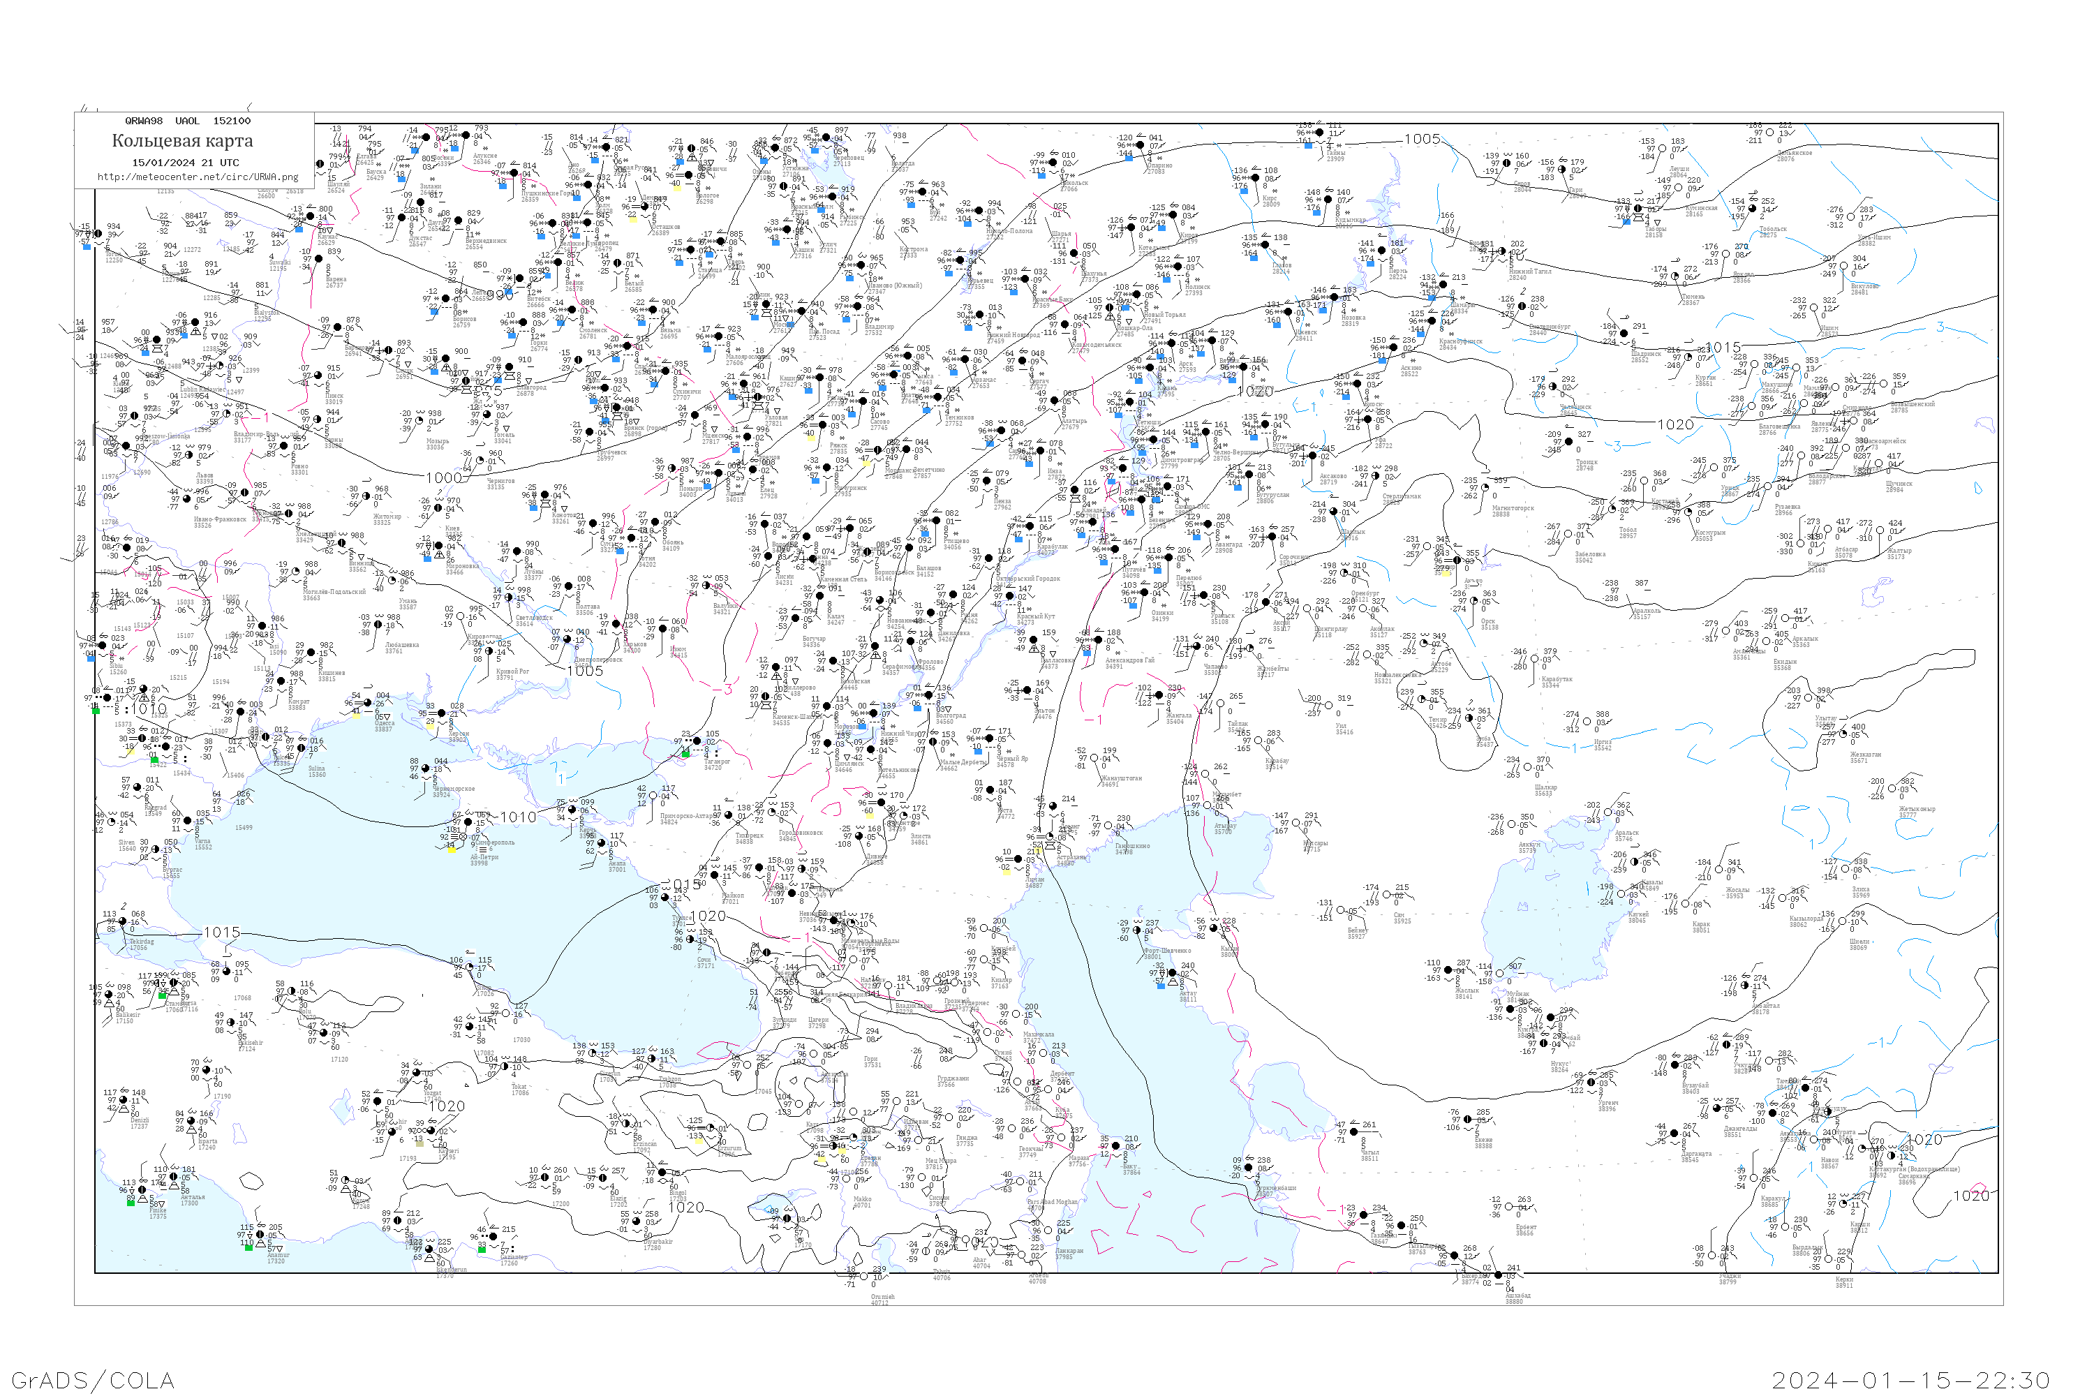Click the 1005 isobar label at top

1422,139
